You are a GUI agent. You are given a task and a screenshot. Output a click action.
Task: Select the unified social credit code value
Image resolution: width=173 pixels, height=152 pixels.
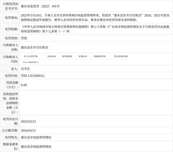(31, 62)
